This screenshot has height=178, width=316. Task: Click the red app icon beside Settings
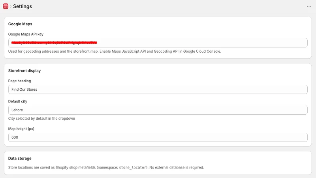pyautogui.click(x=6, y=6)
